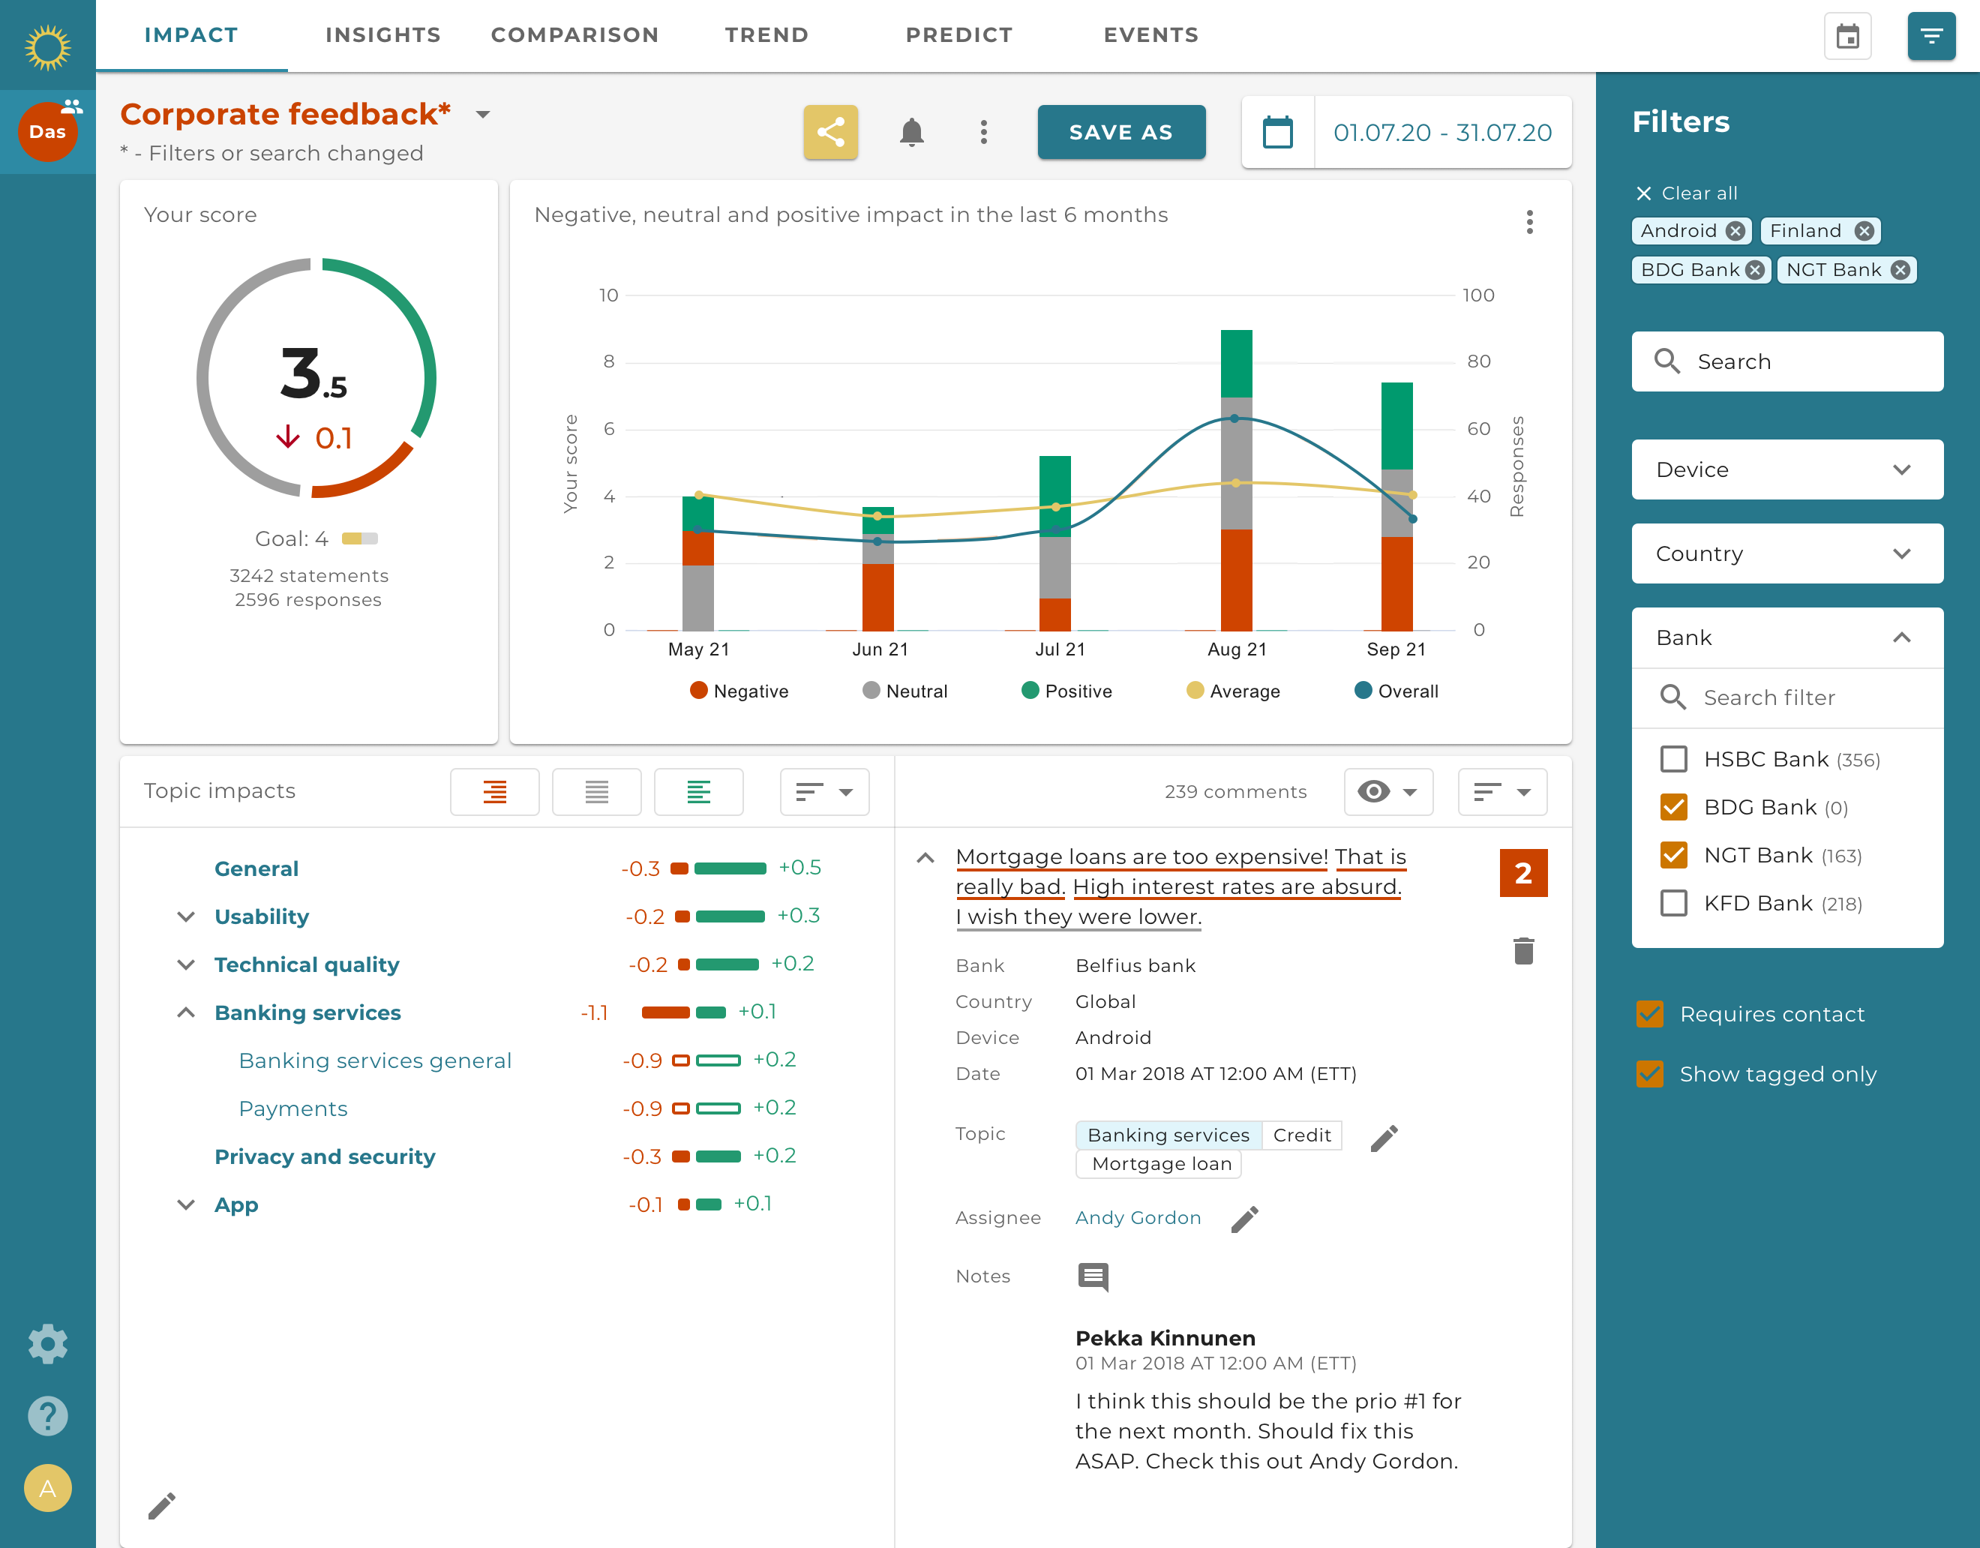Screen dimensions: 1980x1548
Task: Open the settings gear in sidebar
Action: [x=47, y=1343]
